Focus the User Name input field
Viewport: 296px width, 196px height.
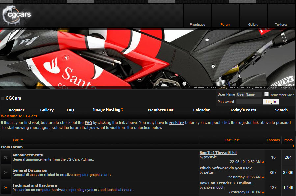(249, 94)
